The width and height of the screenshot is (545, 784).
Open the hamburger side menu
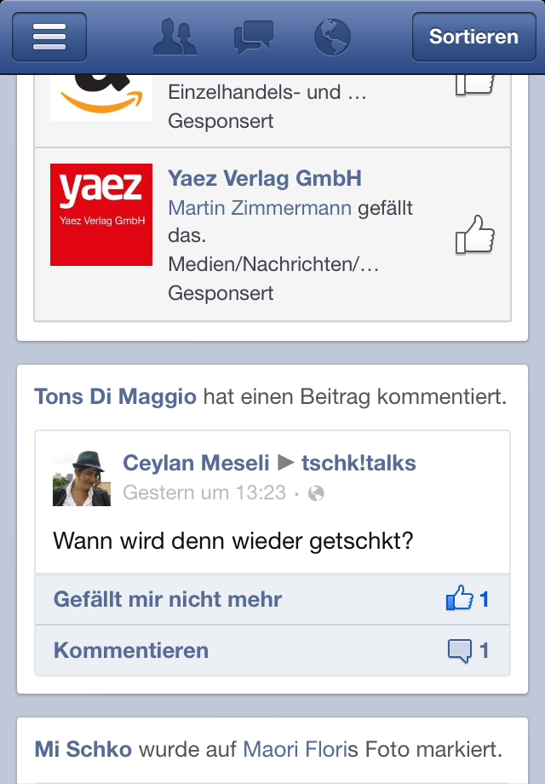coord(49,37)
